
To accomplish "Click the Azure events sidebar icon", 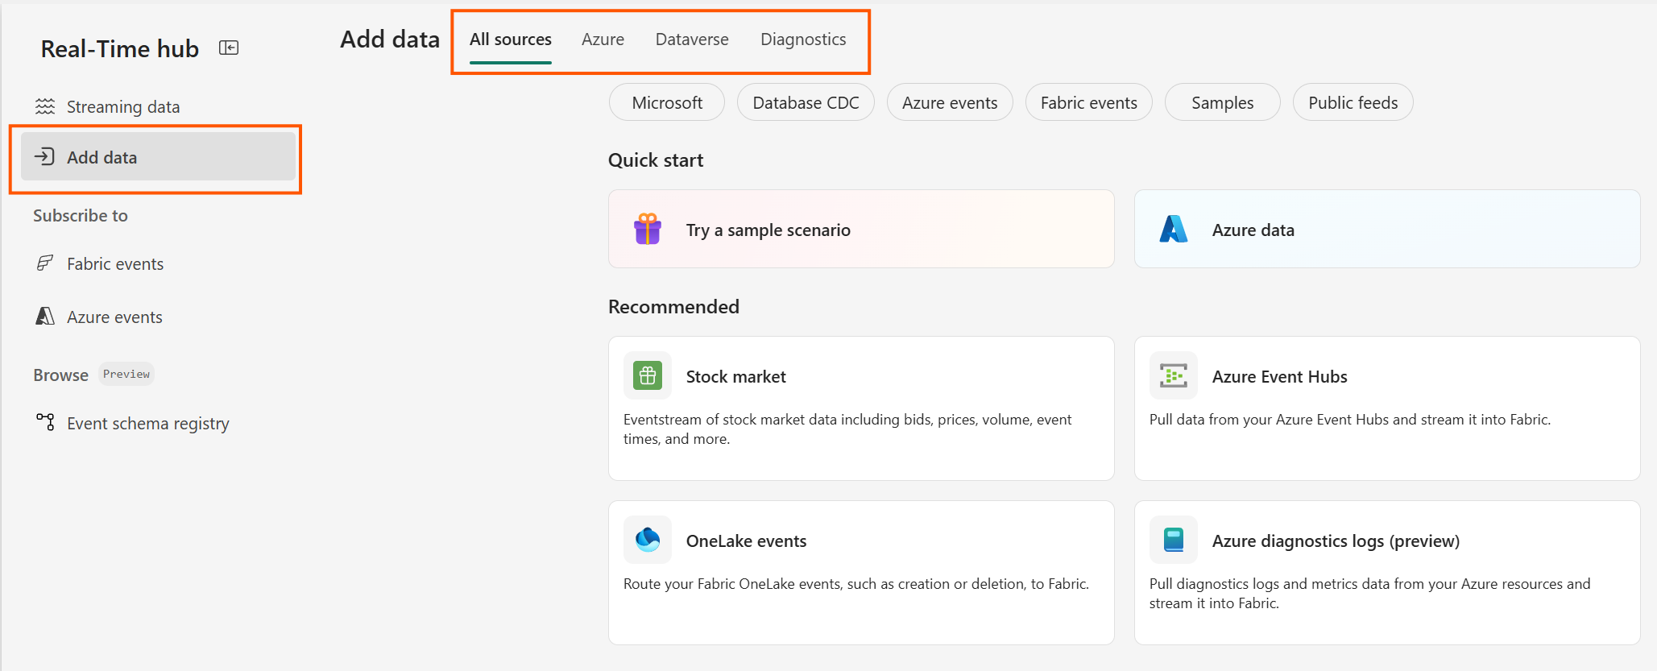I will pyautogui.click(x=45, y=317).
